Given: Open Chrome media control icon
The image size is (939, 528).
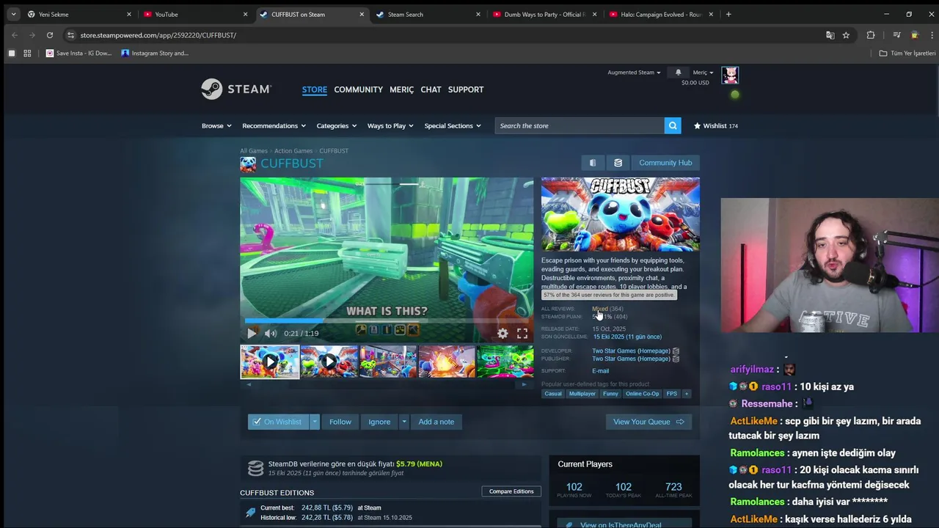Looking at the screenshot, I should [896, 35].
